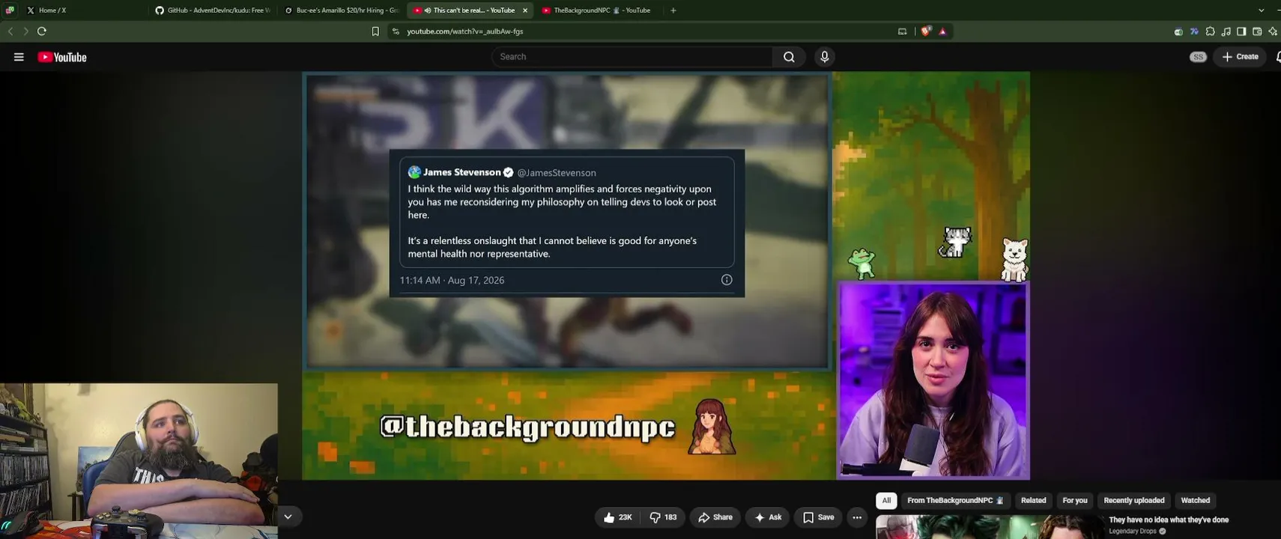Share this video
This screenshot has height=539, width=1281.
tap(715, 517)
